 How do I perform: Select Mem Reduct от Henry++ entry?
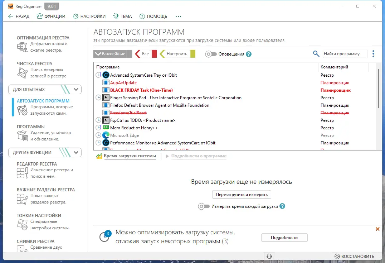[x=134, y=128]
